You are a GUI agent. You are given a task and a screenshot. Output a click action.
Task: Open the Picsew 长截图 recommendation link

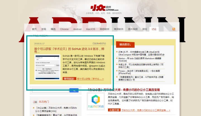[139, 72]
